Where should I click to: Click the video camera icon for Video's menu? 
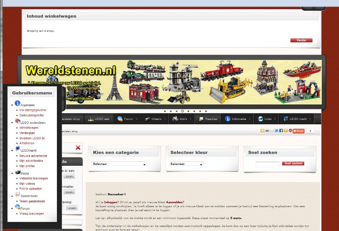[147, 119]
